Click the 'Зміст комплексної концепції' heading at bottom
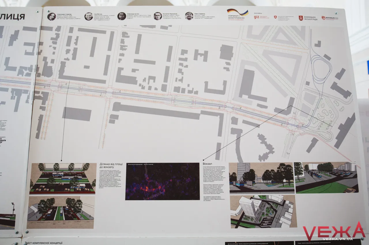369x245 pixels. [44, 243]
